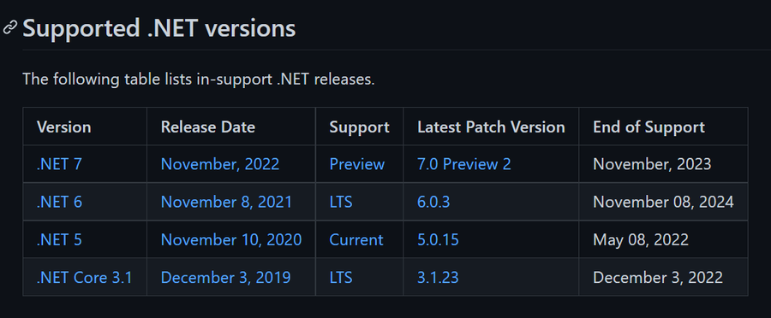Open the .NET Core 3.1 link

pos(85,277)
